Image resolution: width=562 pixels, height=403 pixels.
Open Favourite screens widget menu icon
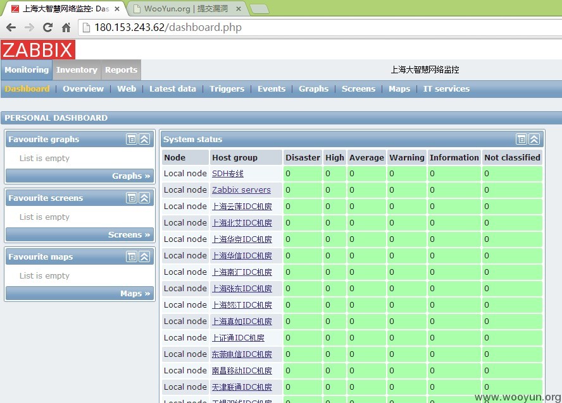(132, 198)
